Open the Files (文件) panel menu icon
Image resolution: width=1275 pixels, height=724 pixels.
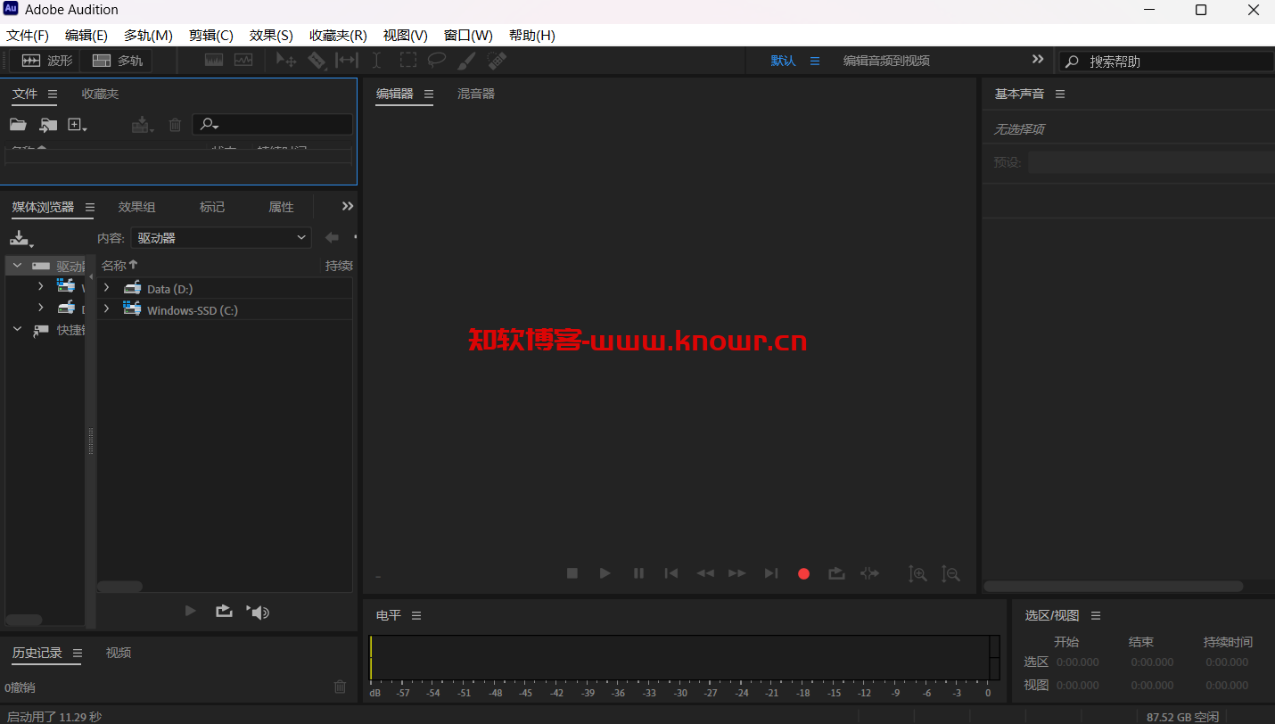coord(53,94)
